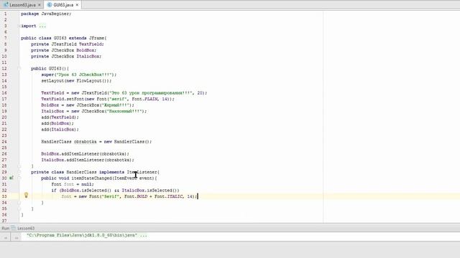Viewport: 460px width, 258px height.
Task: Collapse the itemStateChanged method at line 30
Action: pos(19,178)
